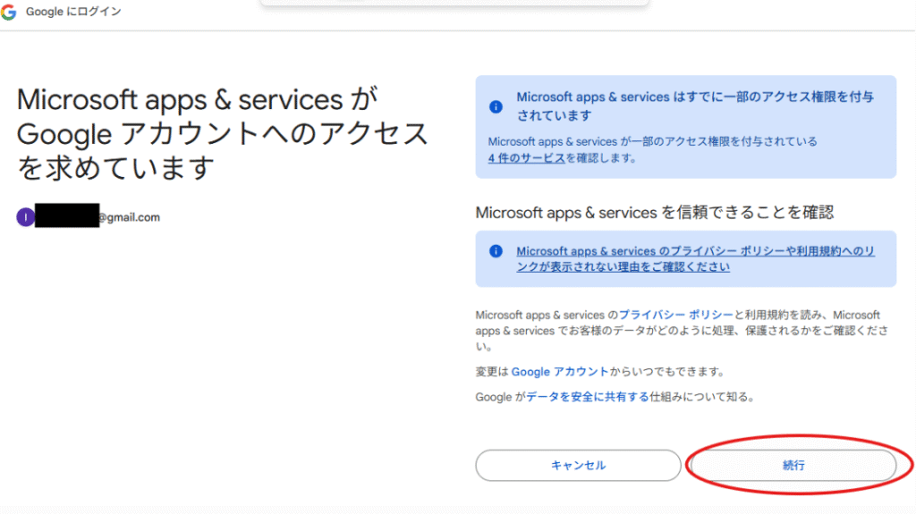Click the 'Google にログイン' header text
Image resolution: width=916 pixels, height=514 pixels.
[73, 12]
